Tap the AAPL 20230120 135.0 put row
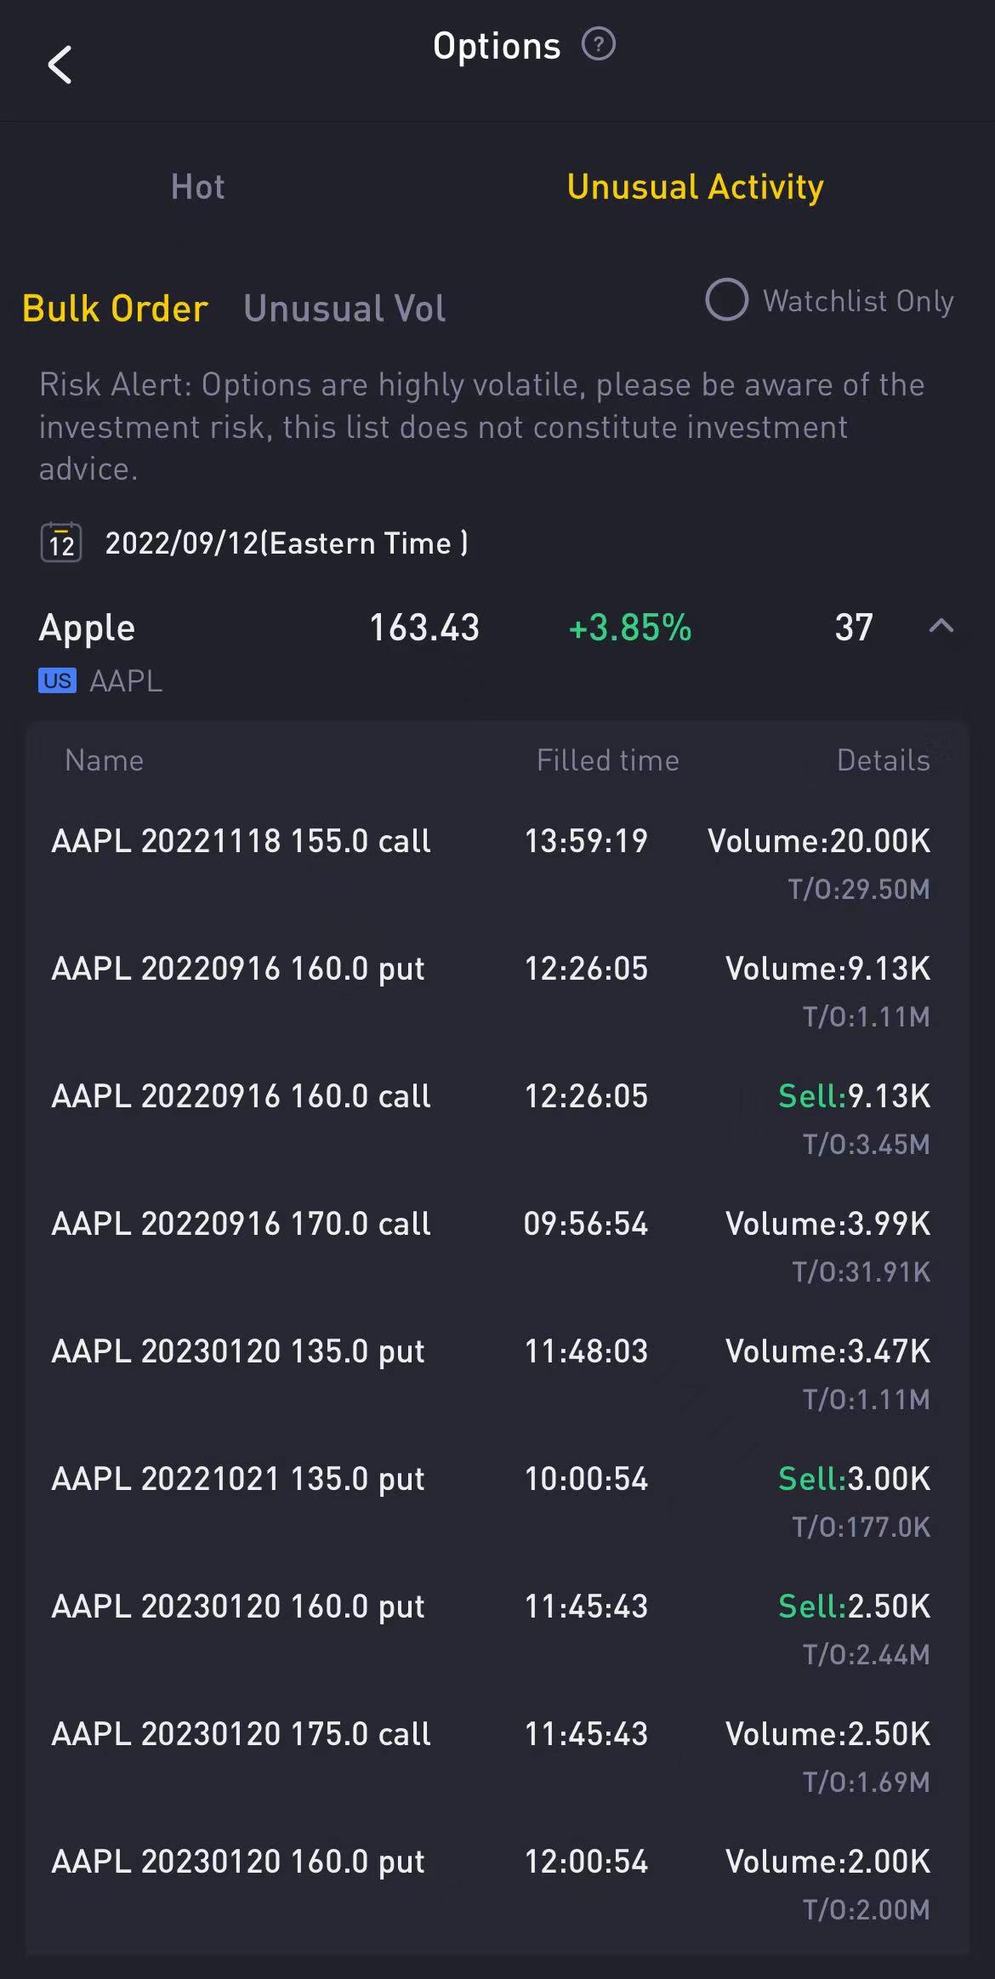The image size is (995, 1979). [x=237, y=1351]
